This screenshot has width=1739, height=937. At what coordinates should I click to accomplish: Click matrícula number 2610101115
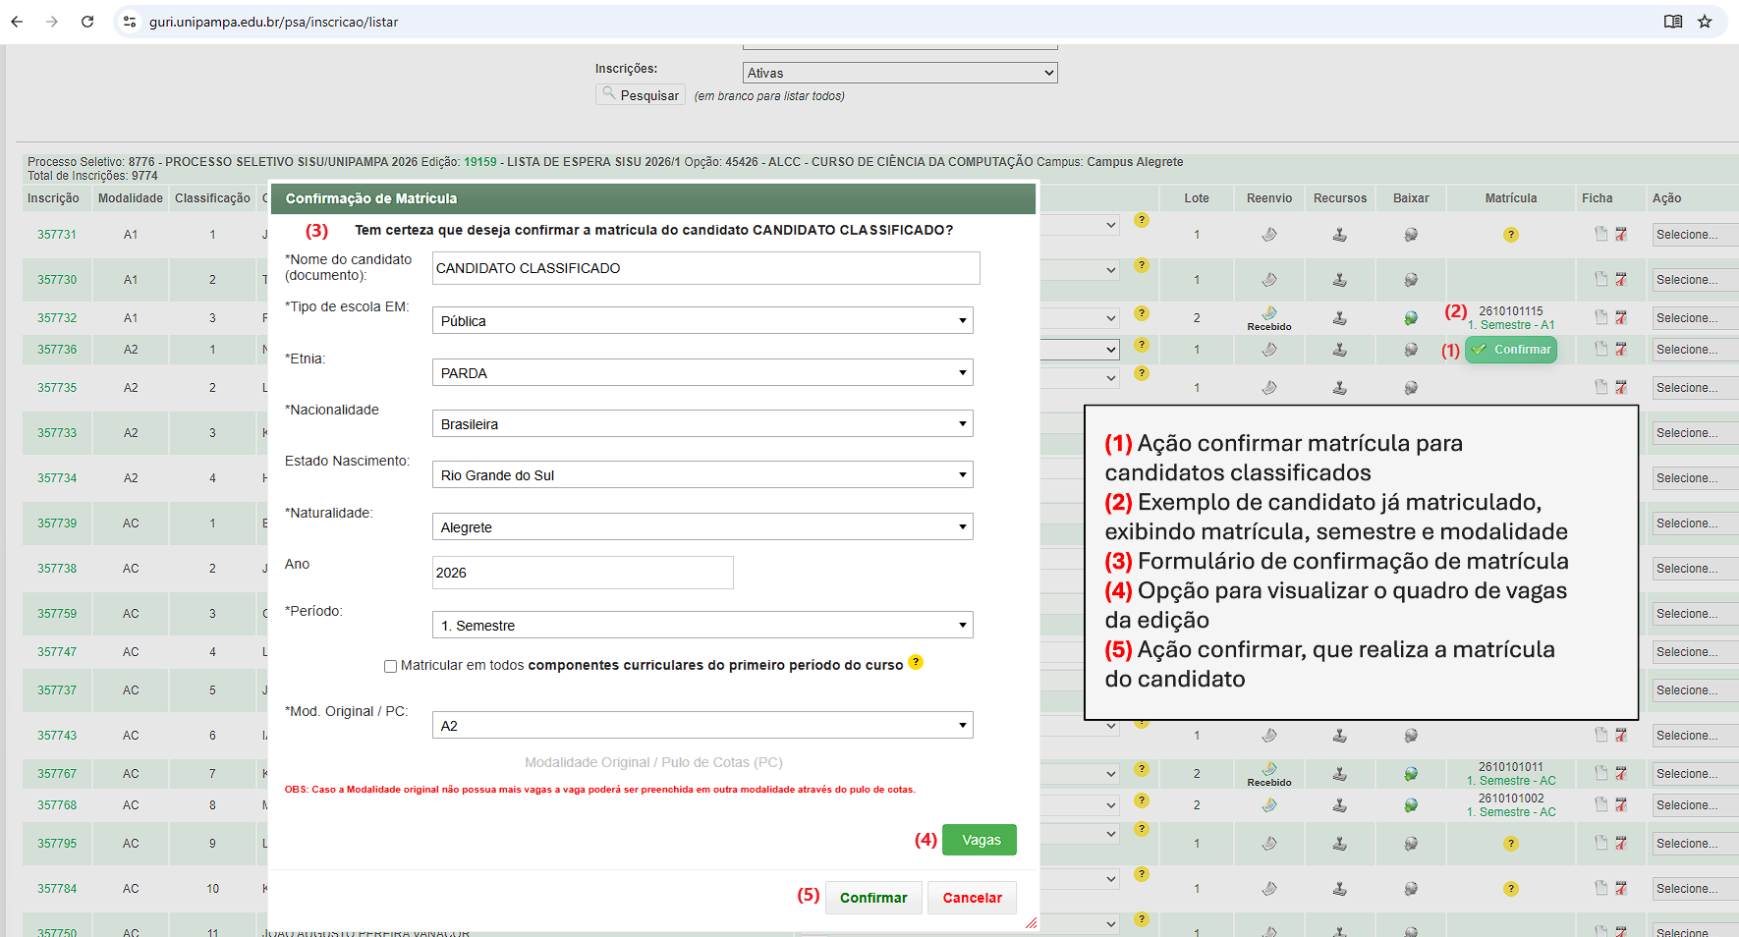point(1511,311)
